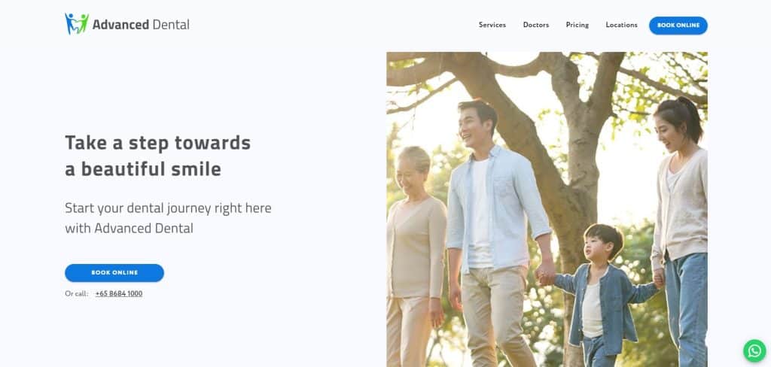Screen dimensions: 771x367
Task: Click Book Online button in the header
Action: click(678, 26)
